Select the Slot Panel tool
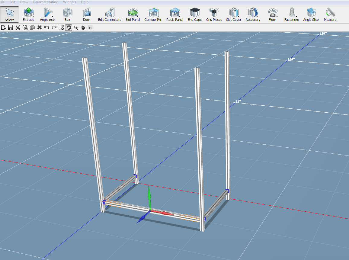Image resolution: width=349 pixels, height=260 pixels. [x=133, y=14]
